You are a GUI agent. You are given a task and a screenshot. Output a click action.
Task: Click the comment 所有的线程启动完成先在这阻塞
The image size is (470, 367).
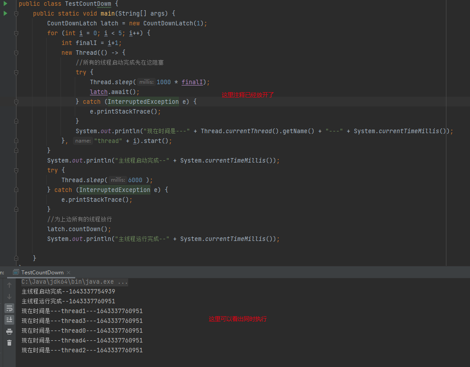click(x=120, y=62)
